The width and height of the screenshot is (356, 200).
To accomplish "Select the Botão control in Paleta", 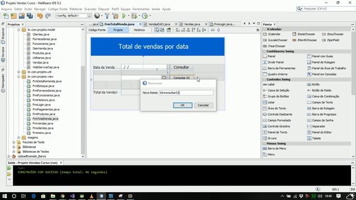I will (x=314, y=84).
